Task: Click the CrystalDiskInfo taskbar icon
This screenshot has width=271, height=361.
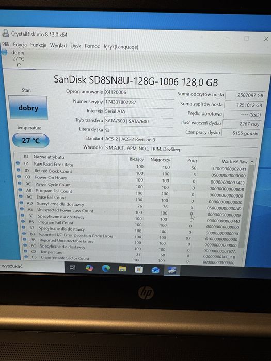Action: [x=172, y=270]
